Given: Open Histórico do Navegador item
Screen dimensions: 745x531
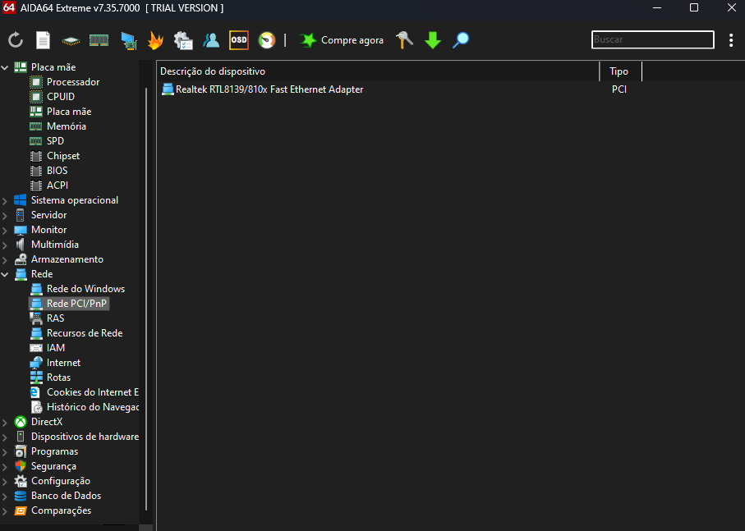Looking at the screenshot, I should point(93,407).
